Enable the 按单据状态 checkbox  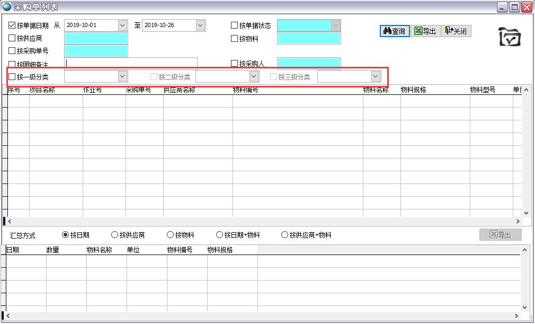[235, 25]
